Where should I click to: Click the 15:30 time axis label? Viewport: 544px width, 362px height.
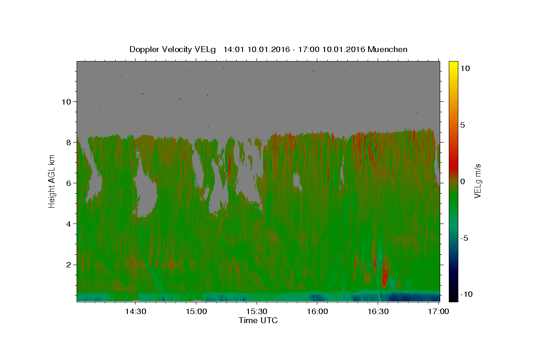257,311
